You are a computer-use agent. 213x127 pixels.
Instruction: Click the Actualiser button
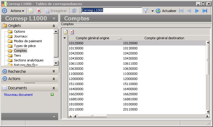(166, 11)
